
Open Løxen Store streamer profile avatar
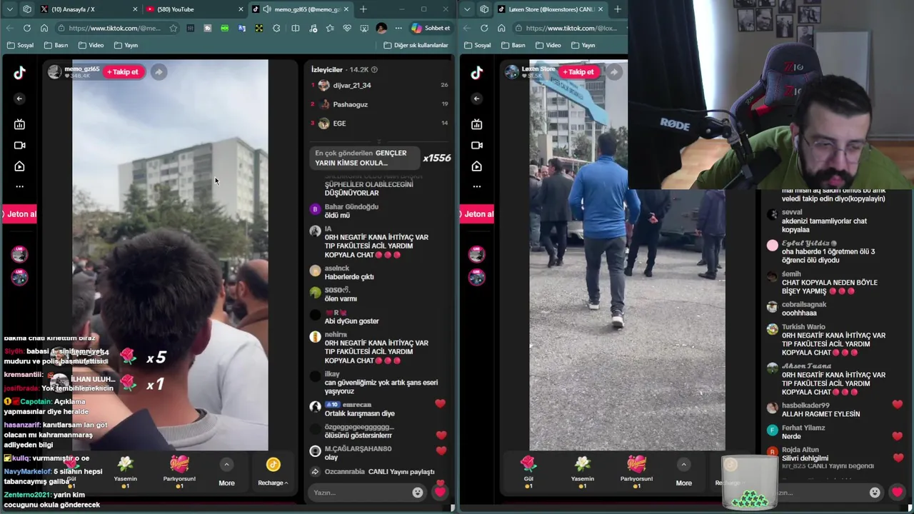click(x=512, y=71)
